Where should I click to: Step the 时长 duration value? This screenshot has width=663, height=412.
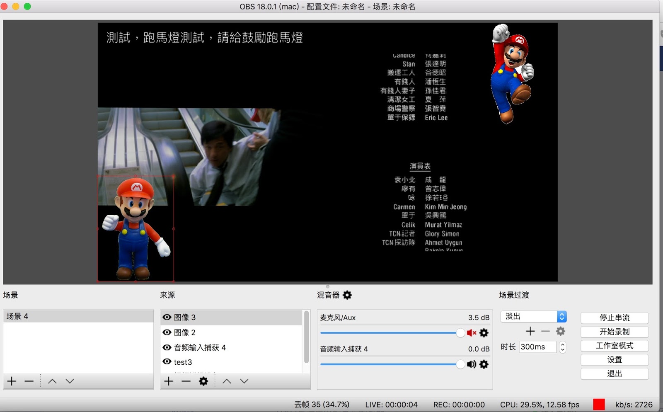tap(562, 347)
